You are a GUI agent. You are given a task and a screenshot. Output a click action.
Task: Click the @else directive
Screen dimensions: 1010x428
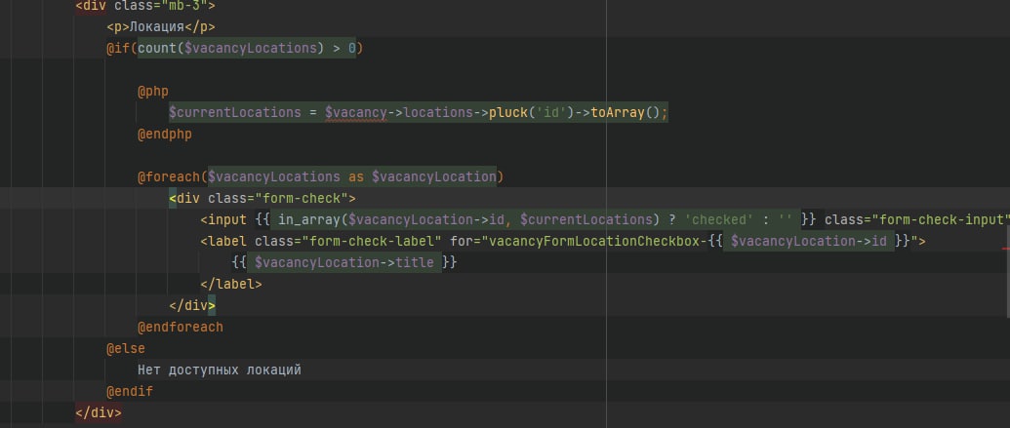(126, 348)
